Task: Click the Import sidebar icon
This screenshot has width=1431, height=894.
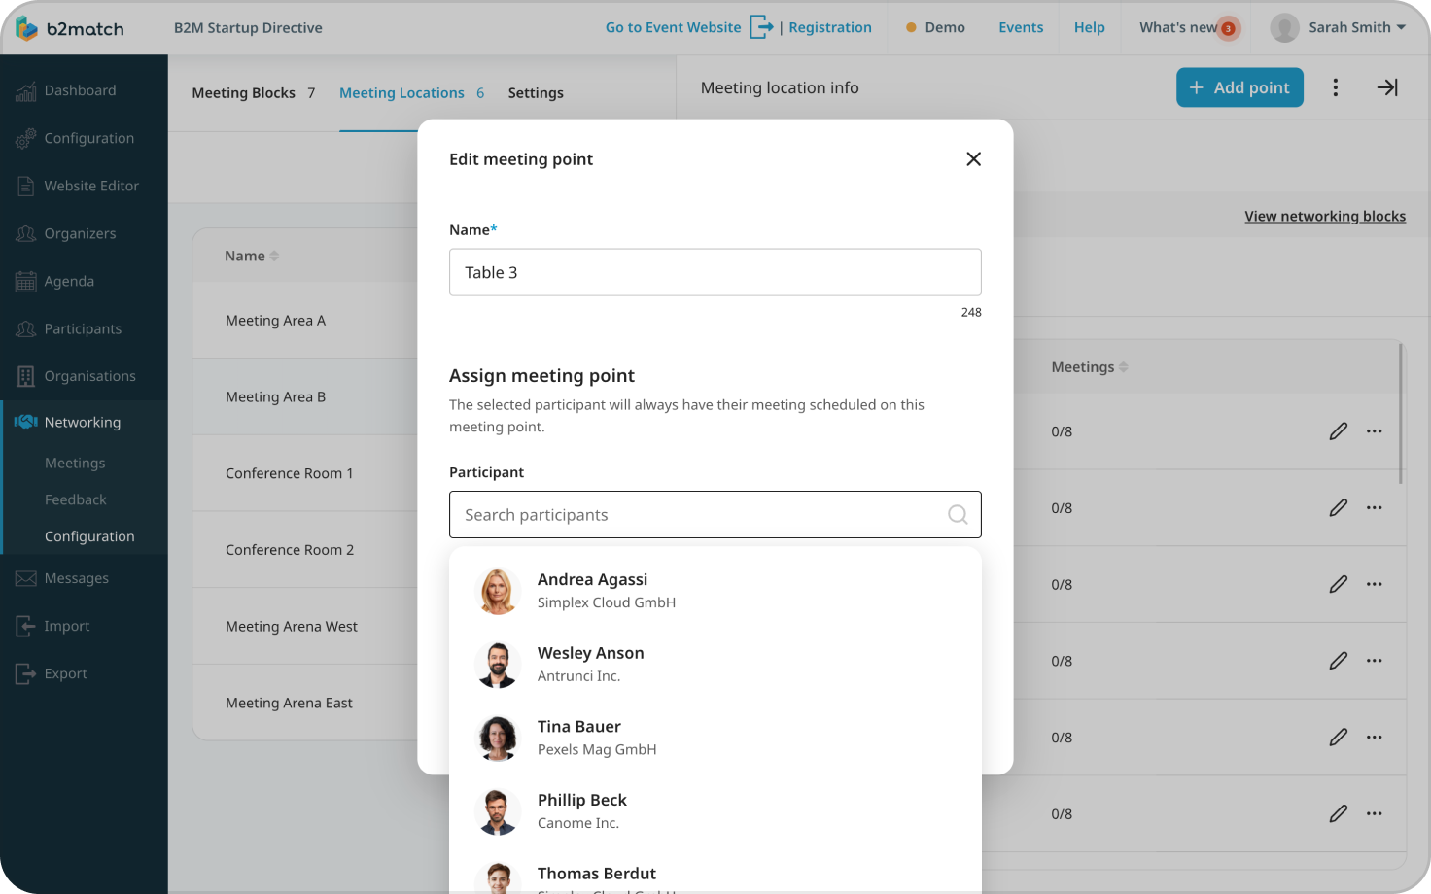Action: click(26, 626)
